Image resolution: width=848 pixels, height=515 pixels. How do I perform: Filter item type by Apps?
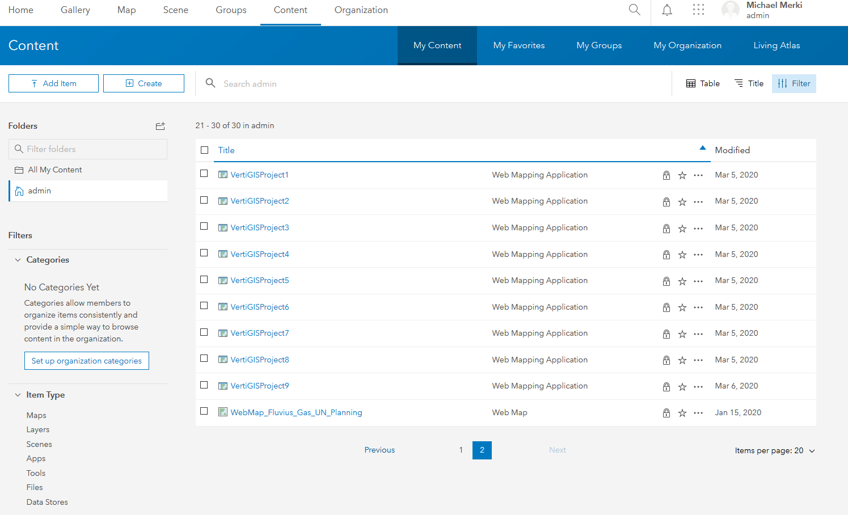click(36, 459)
